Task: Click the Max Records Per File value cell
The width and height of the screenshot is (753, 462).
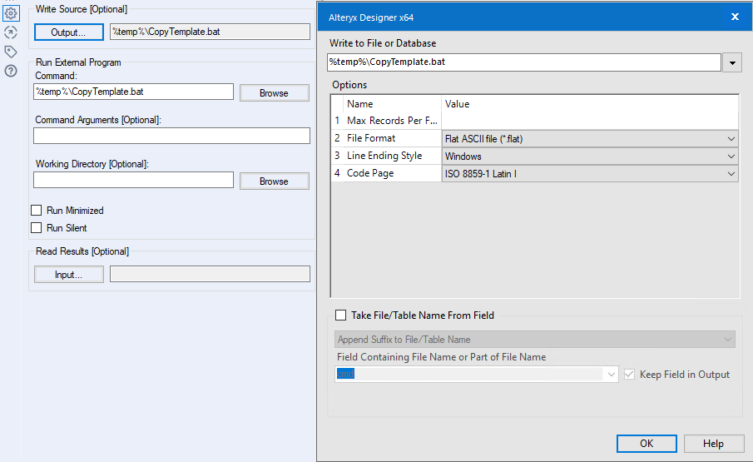Action: [590, 121]
